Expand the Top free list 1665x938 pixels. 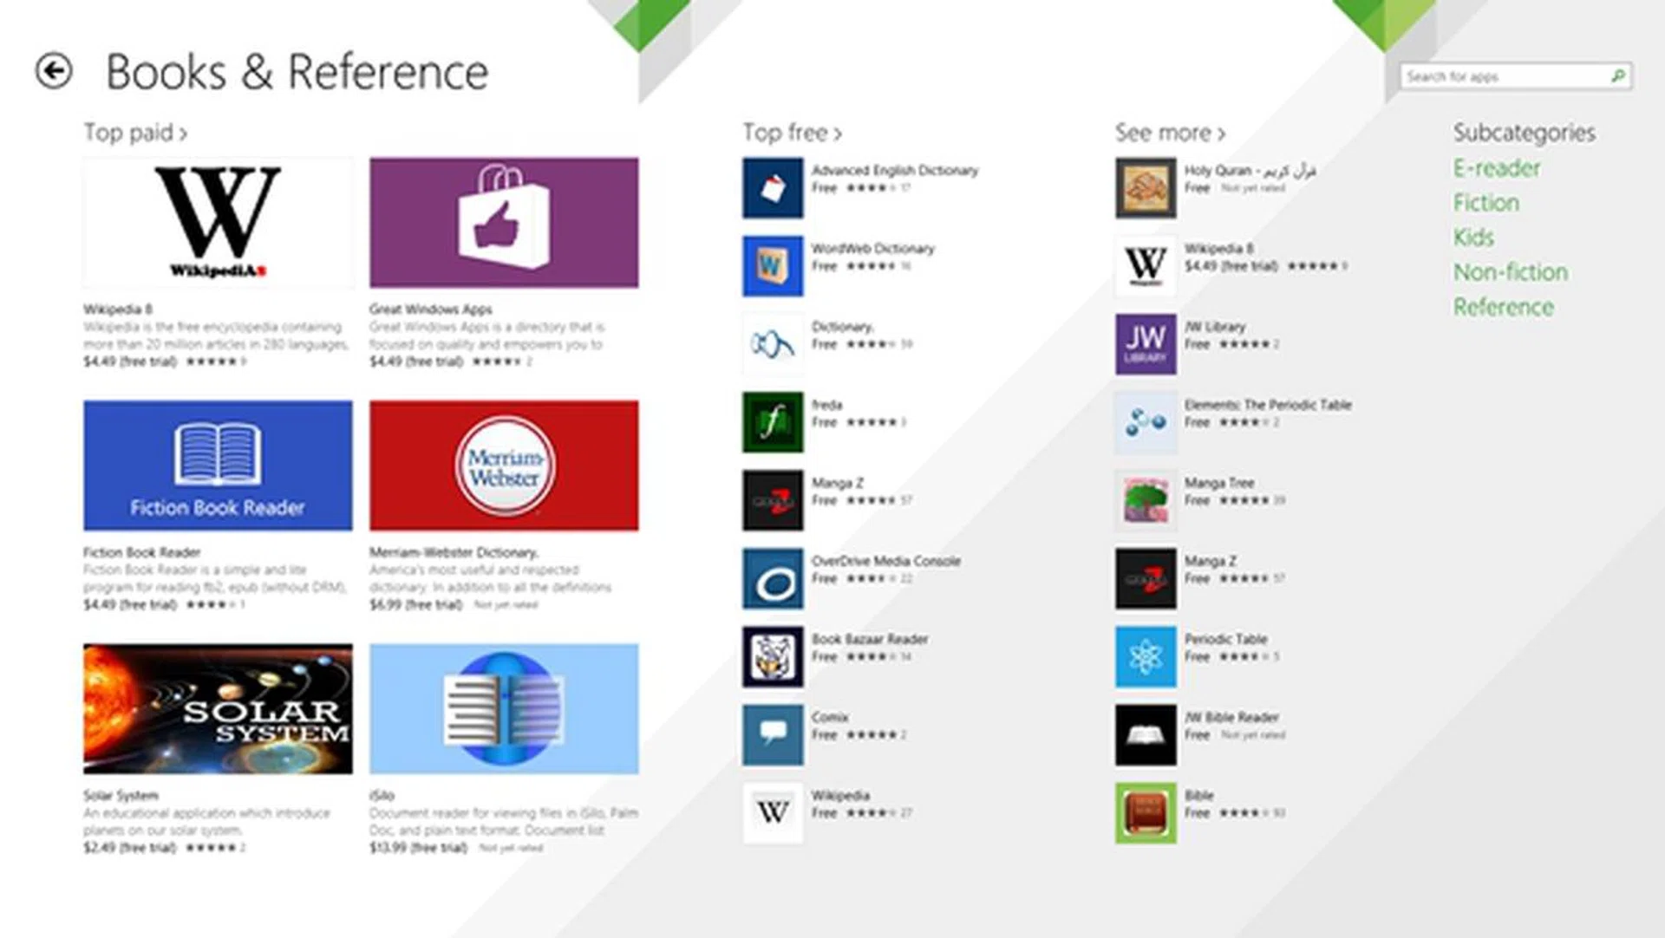pyautogui.click(x=792, y=133)
